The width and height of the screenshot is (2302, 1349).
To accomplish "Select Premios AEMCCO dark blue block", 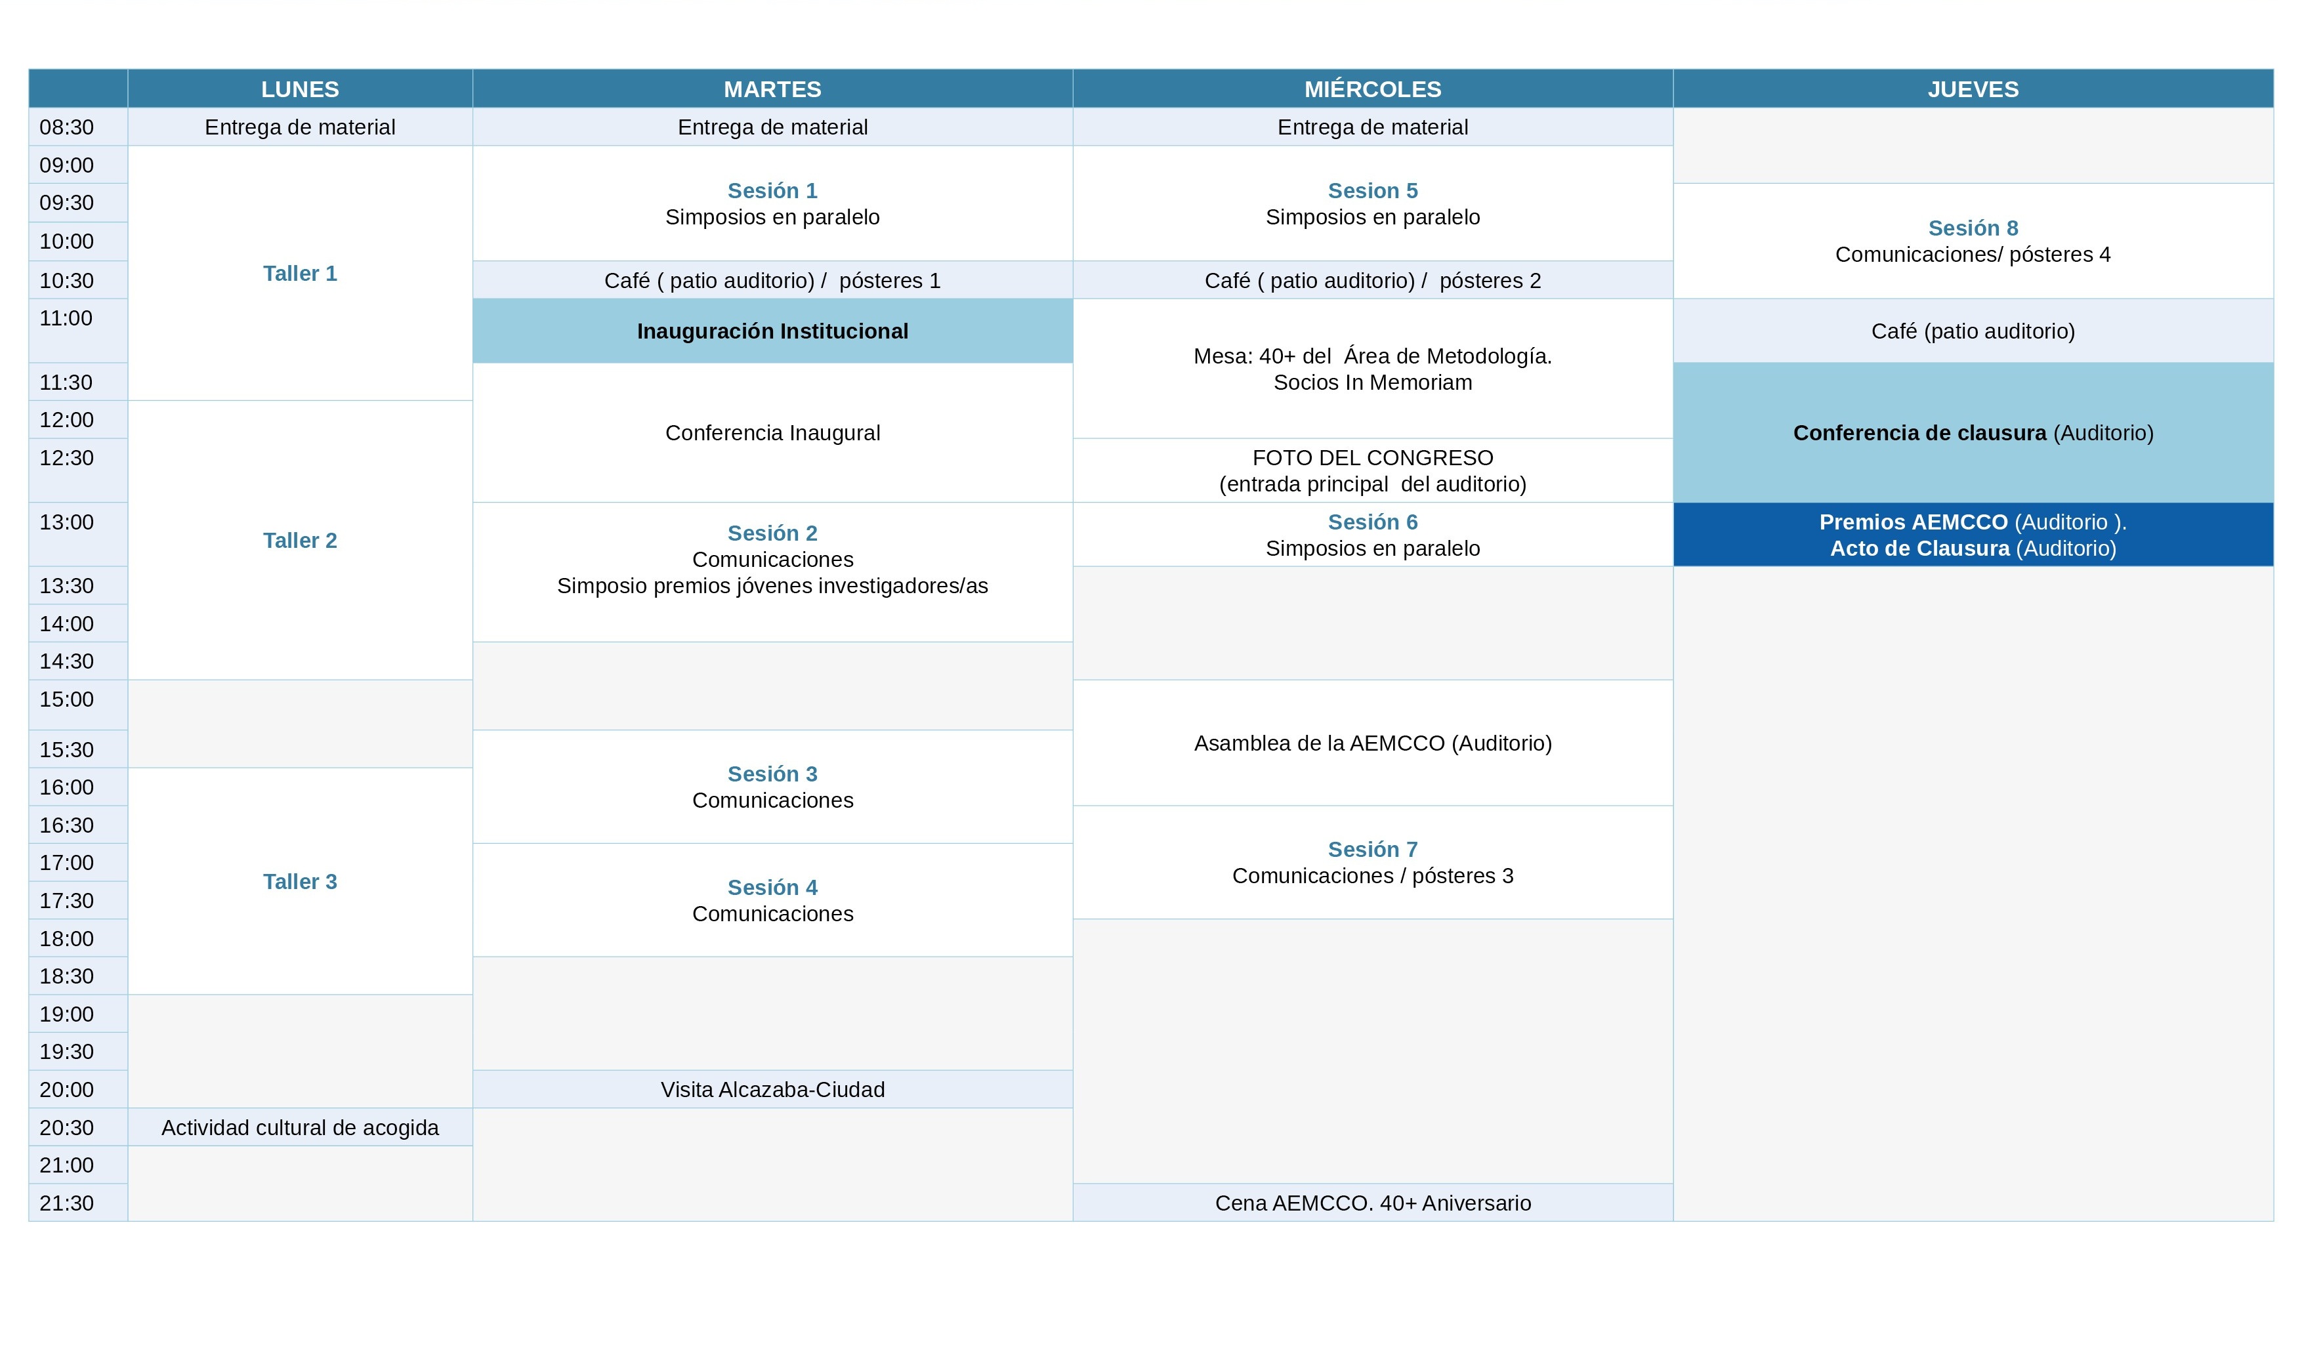I will (x=1972, y=534).
